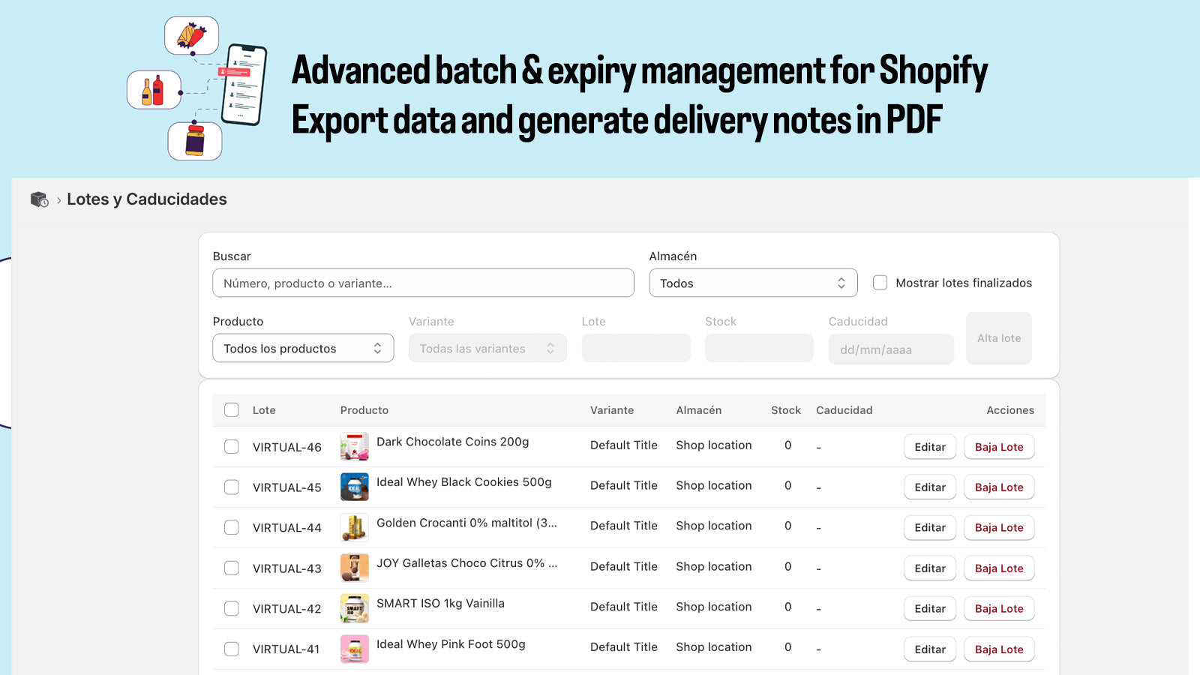Image resolution: width=1200 pixels, height=675 pixels.
Task: Click SMART ISO 1kg Vainilla product name
Action: pyautogui.click(x=440, y=604)
